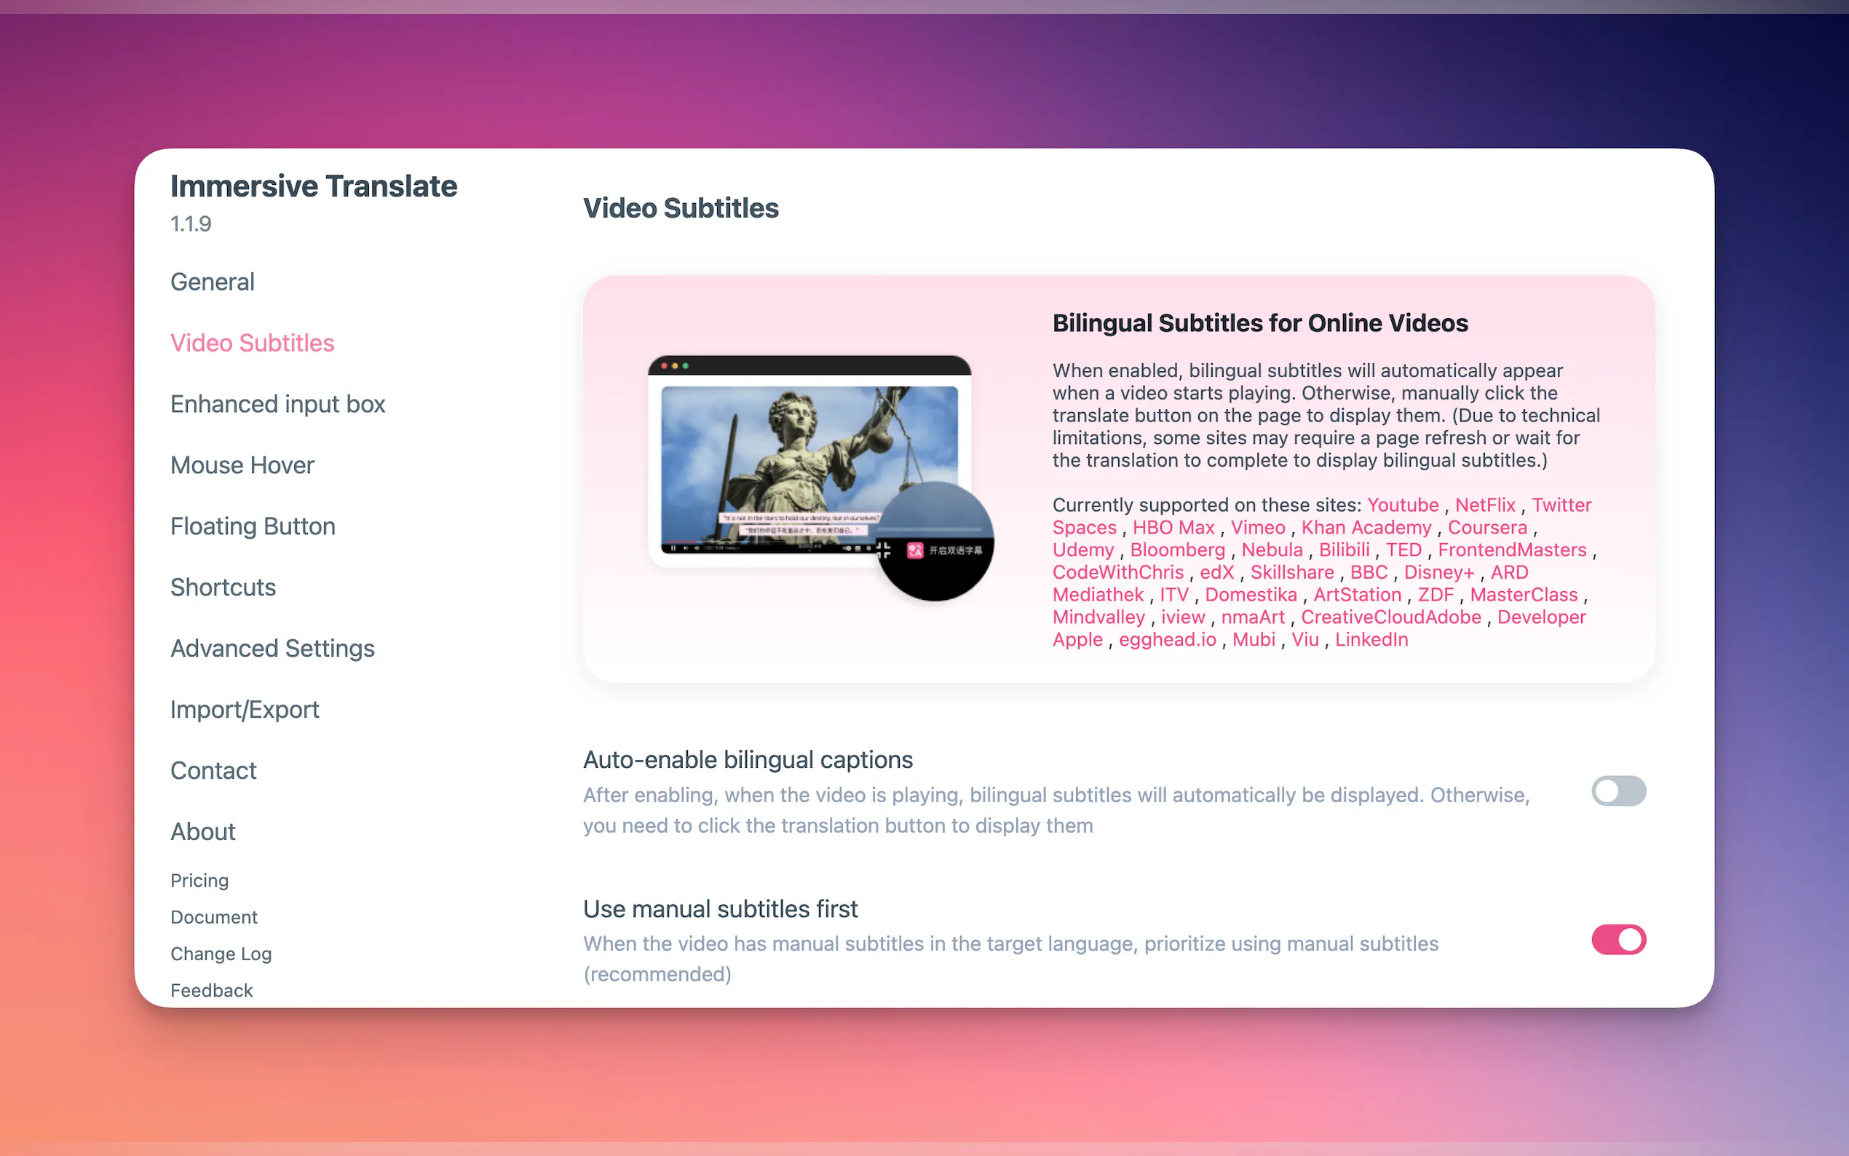
Task: Disable Use manual subtitles first switch
Action: point(1618,939)
